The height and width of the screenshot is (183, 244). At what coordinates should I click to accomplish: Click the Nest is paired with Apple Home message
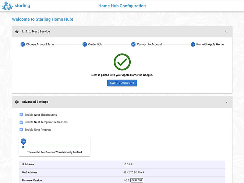(122, 75)
